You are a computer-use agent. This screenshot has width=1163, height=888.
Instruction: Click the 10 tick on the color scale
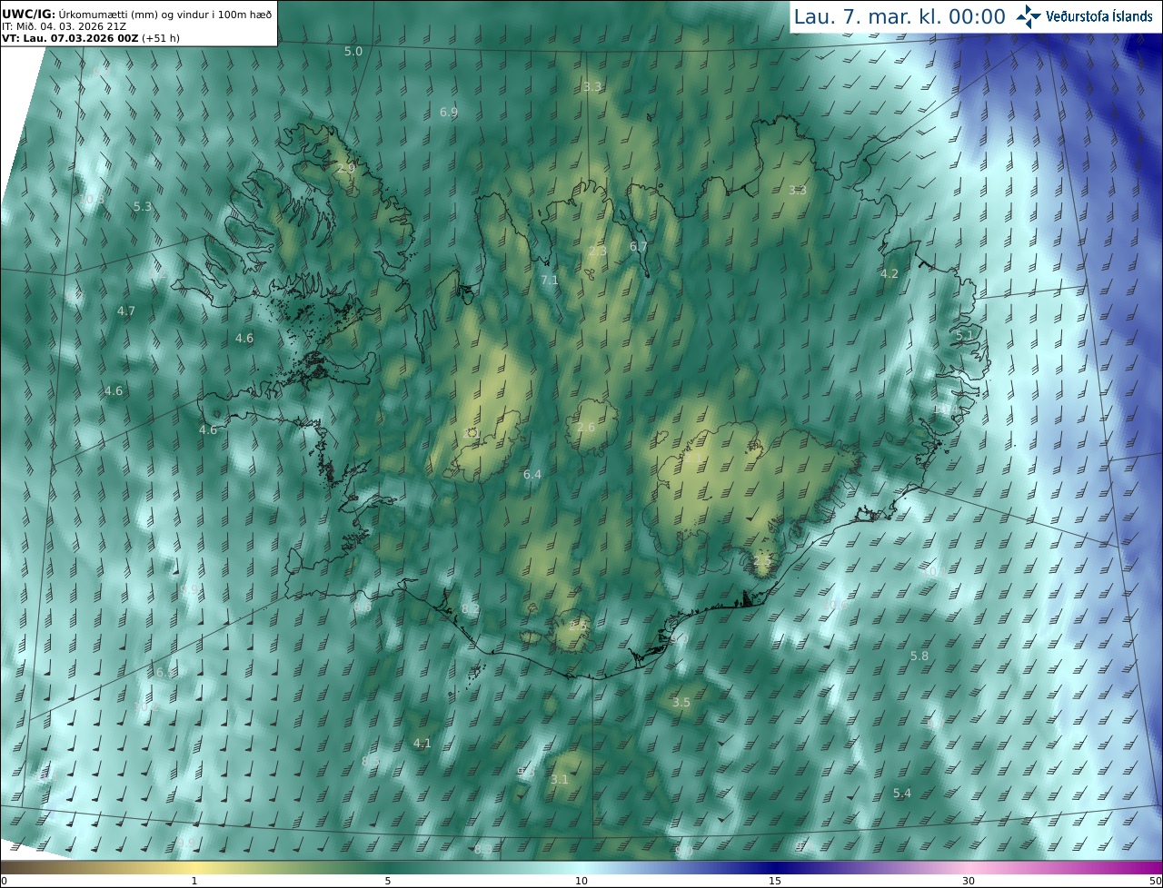581,882
